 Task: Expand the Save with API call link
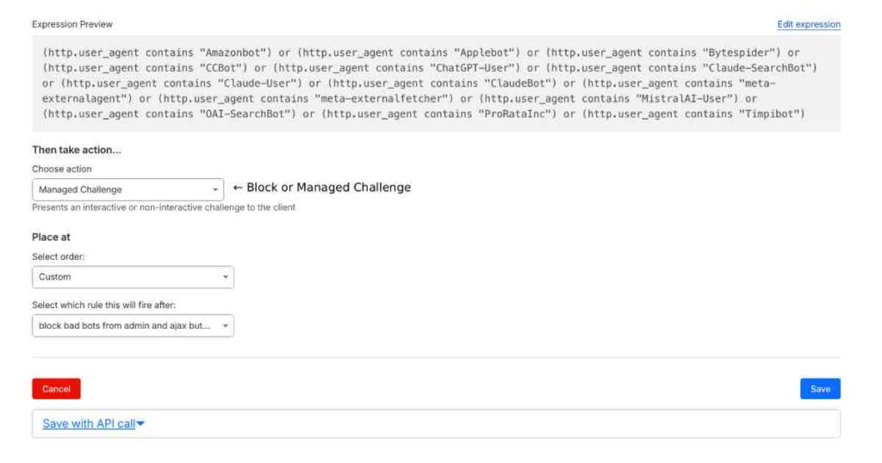coord(89,423)
